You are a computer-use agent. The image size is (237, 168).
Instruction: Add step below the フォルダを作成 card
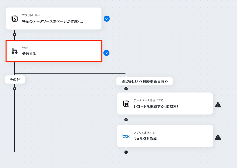coord(126,152)
